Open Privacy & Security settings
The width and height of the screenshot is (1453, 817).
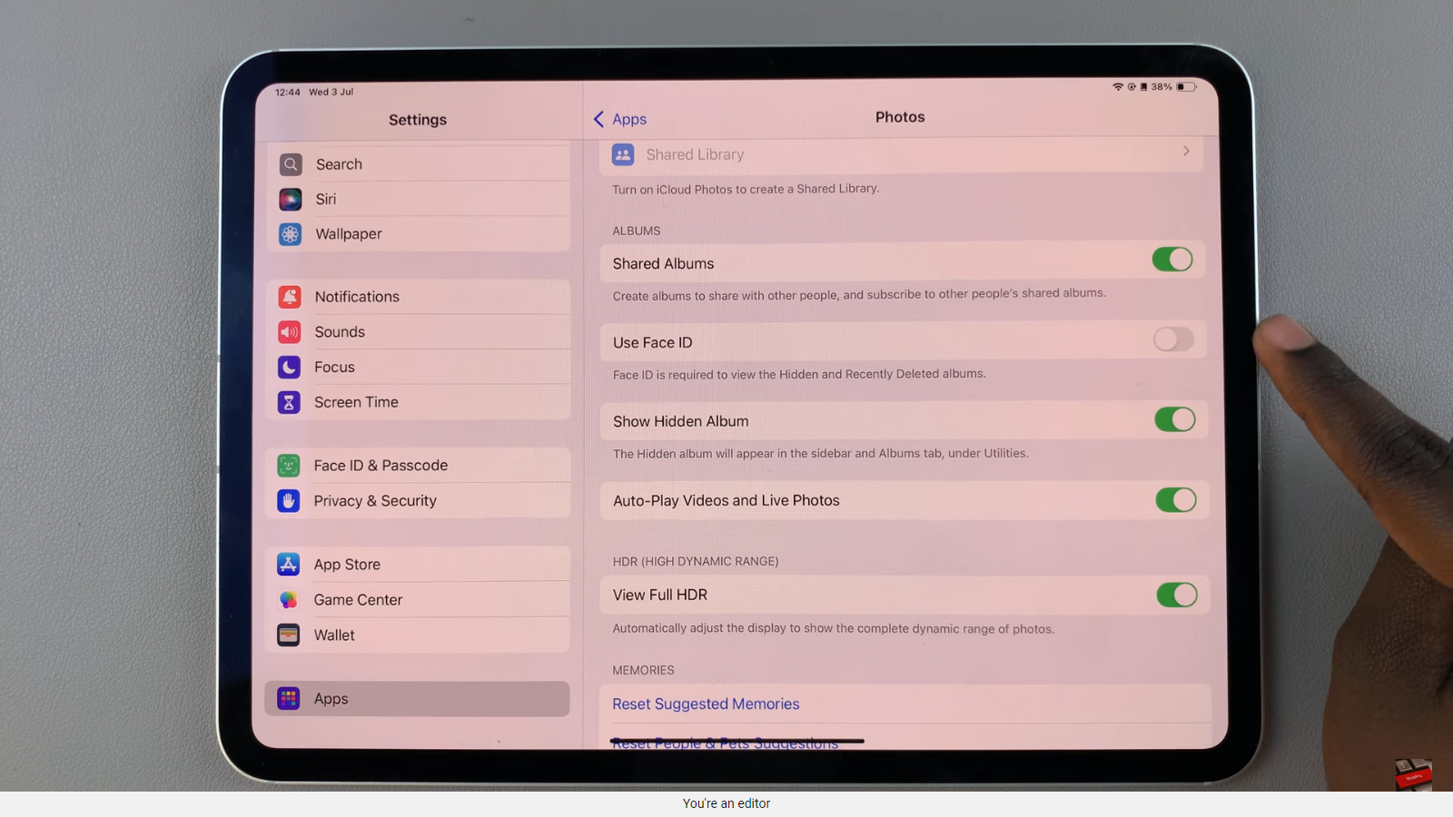(x=418, y=500)
